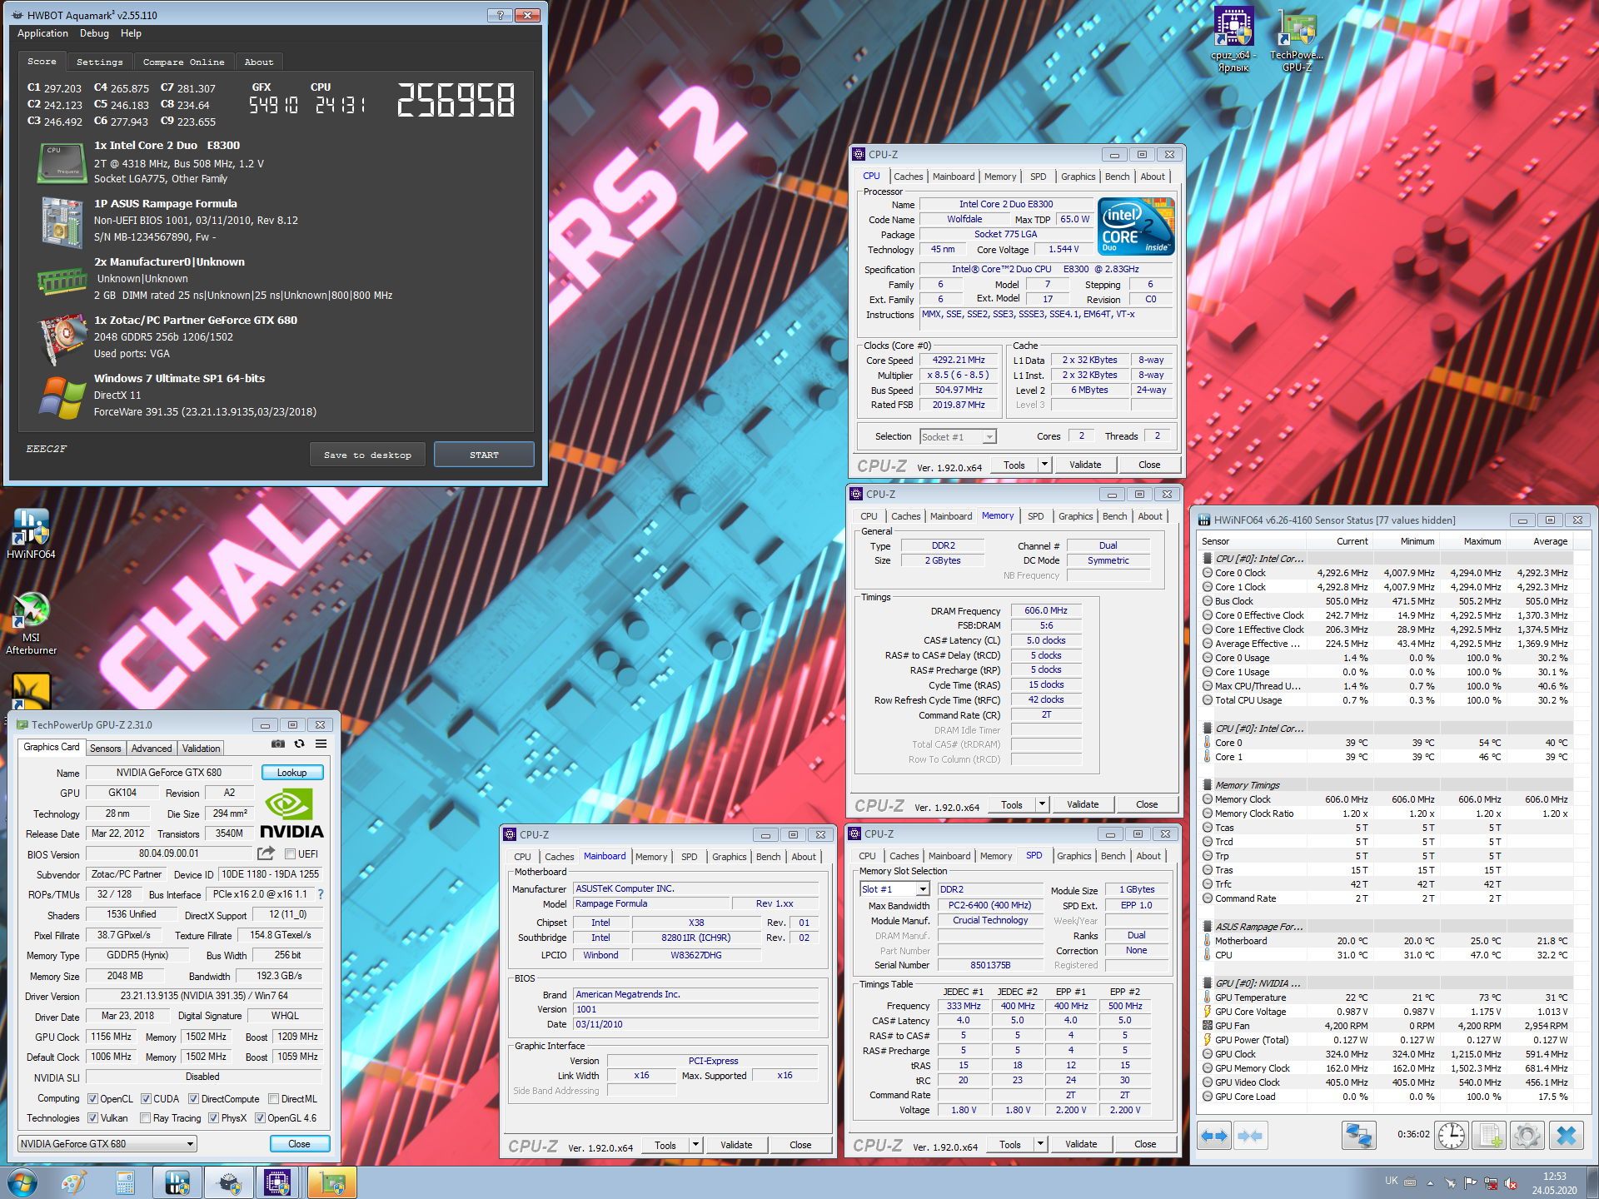Click the Paint icon in the taskbar
This screenshot has height=1199, width=1599.
coord(73,1182)
